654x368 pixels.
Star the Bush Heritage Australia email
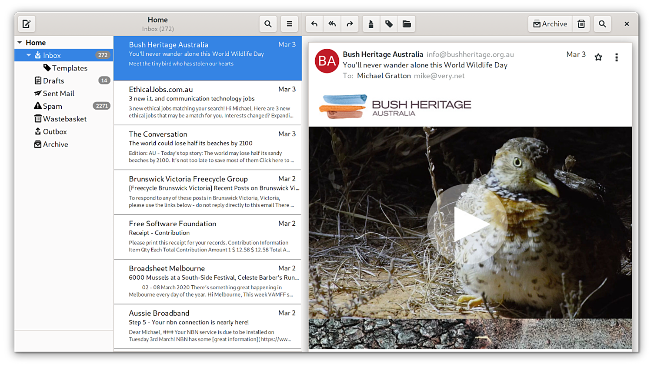(x=598, y=57)
